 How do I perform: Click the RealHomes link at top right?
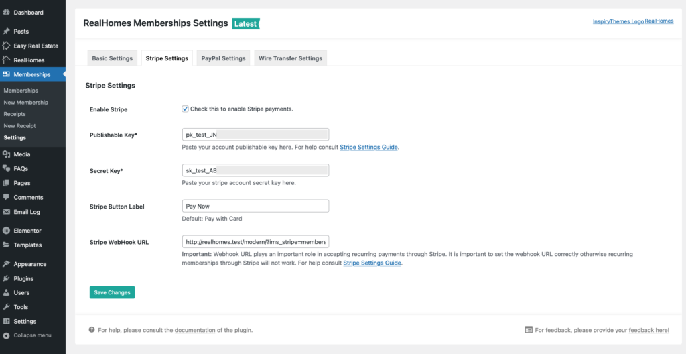[x=659, y=21]
